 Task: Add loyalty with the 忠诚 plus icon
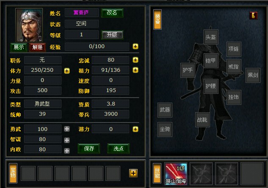pos(135,60)
